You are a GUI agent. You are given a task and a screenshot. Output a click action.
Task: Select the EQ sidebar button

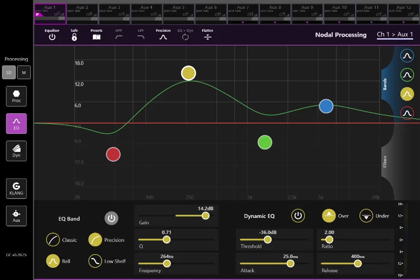tap(16, 124)
